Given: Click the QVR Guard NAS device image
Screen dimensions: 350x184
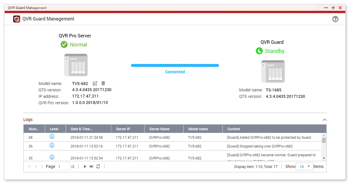Looking at the screenshot, I should 273,71.
